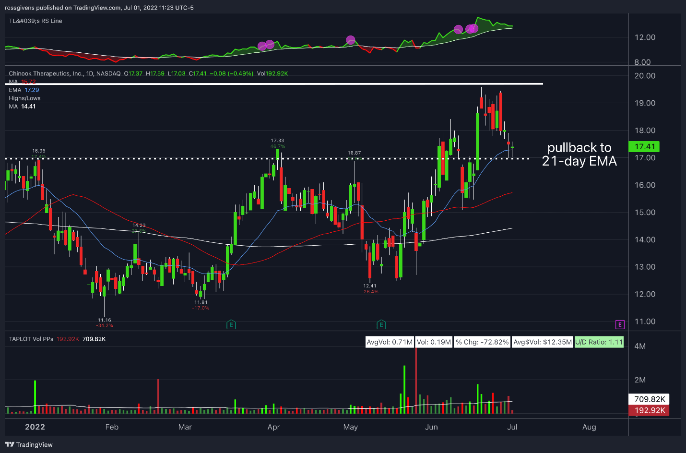The width and height of the screenshot is (686, 453).
Task: Select the Jul label on the time axis
Action: coord(512,427)
